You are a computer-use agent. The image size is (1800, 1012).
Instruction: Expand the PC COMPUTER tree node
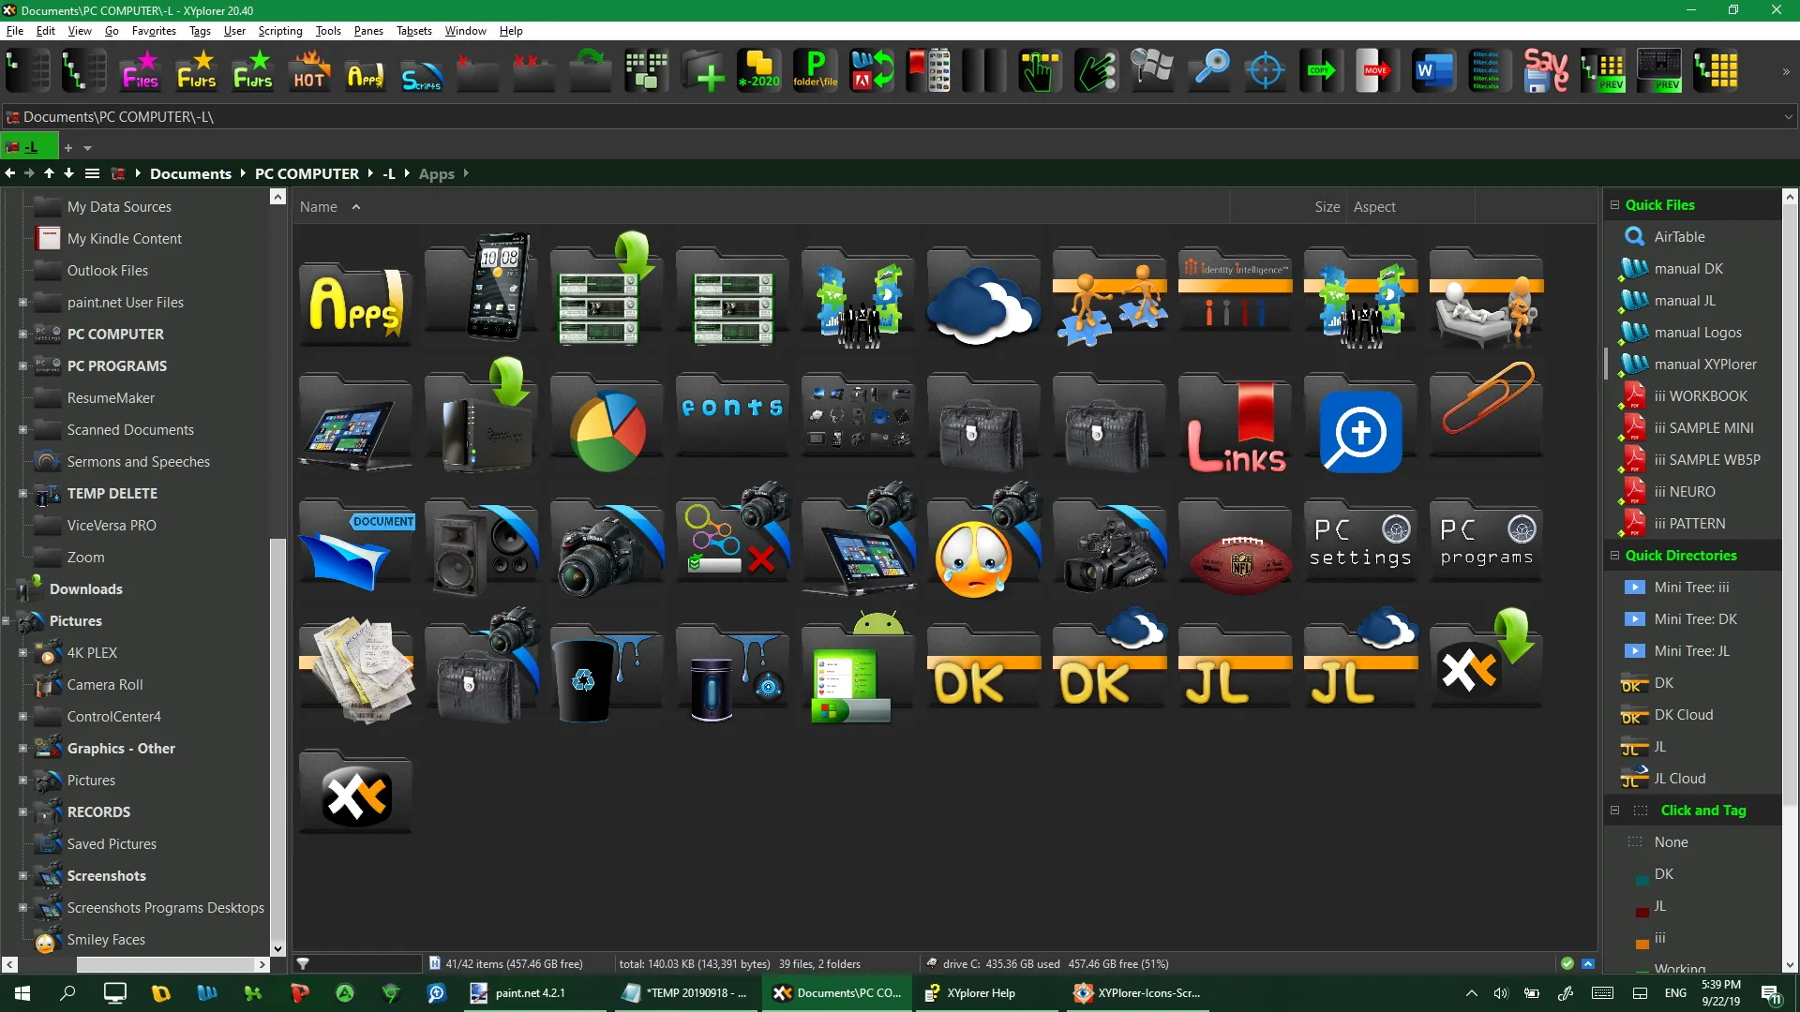click(x=21, y=334)
